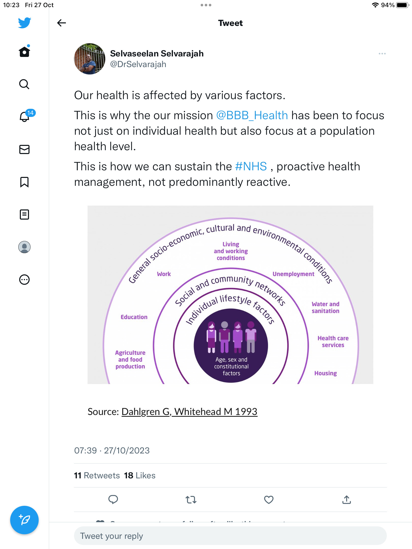Open the More circle menu in sidebar

(x=24, y=280)
